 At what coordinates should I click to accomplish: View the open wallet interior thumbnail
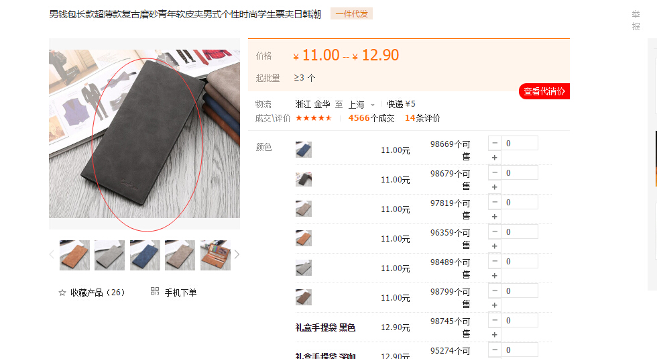tap(215, 255)
